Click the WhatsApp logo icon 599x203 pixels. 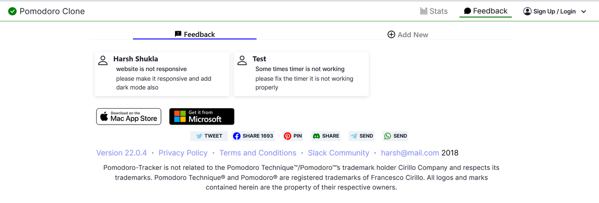point(387,136)
